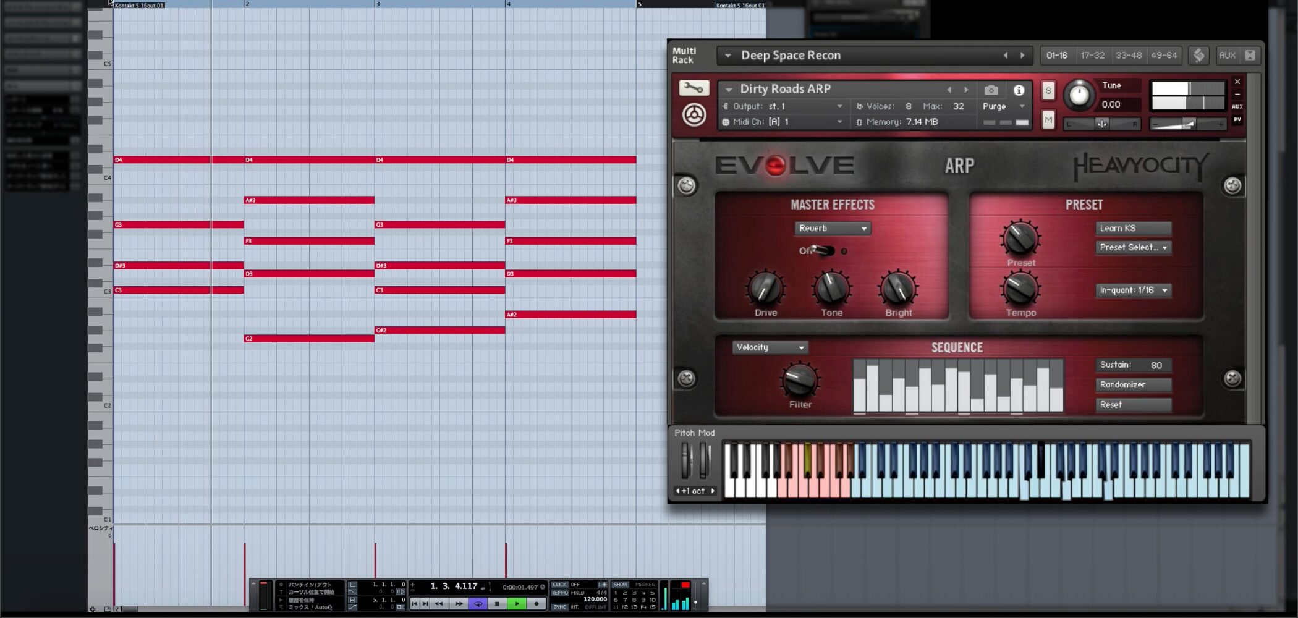Toggle AUX sends view on the instrument header
The height and width of the screenshot is (618, 1298).
click(1237, 107)
